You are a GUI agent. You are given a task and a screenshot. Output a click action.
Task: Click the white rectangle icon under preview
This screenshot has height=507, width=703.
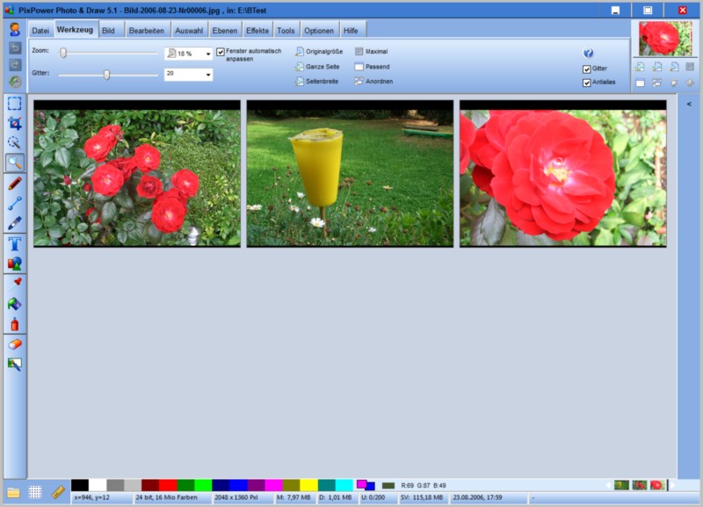(x=641, y=83)
